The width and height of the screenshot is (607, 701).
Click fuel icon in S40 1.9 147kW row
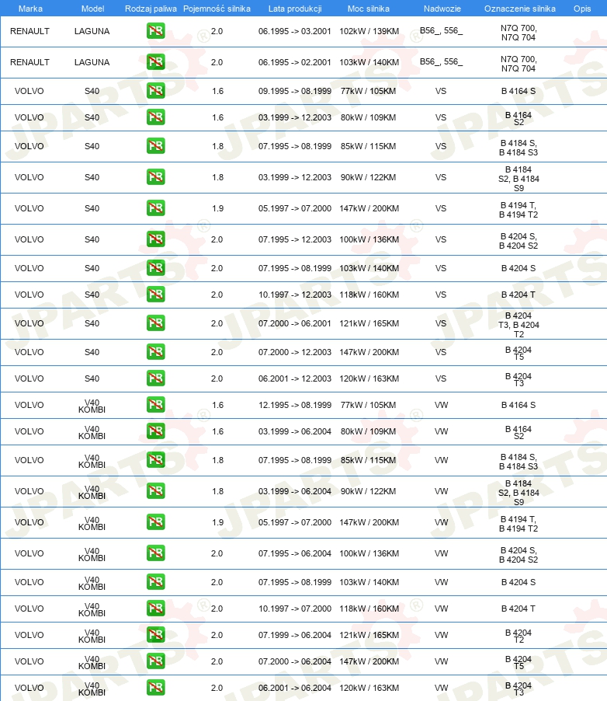pos(155,208)
